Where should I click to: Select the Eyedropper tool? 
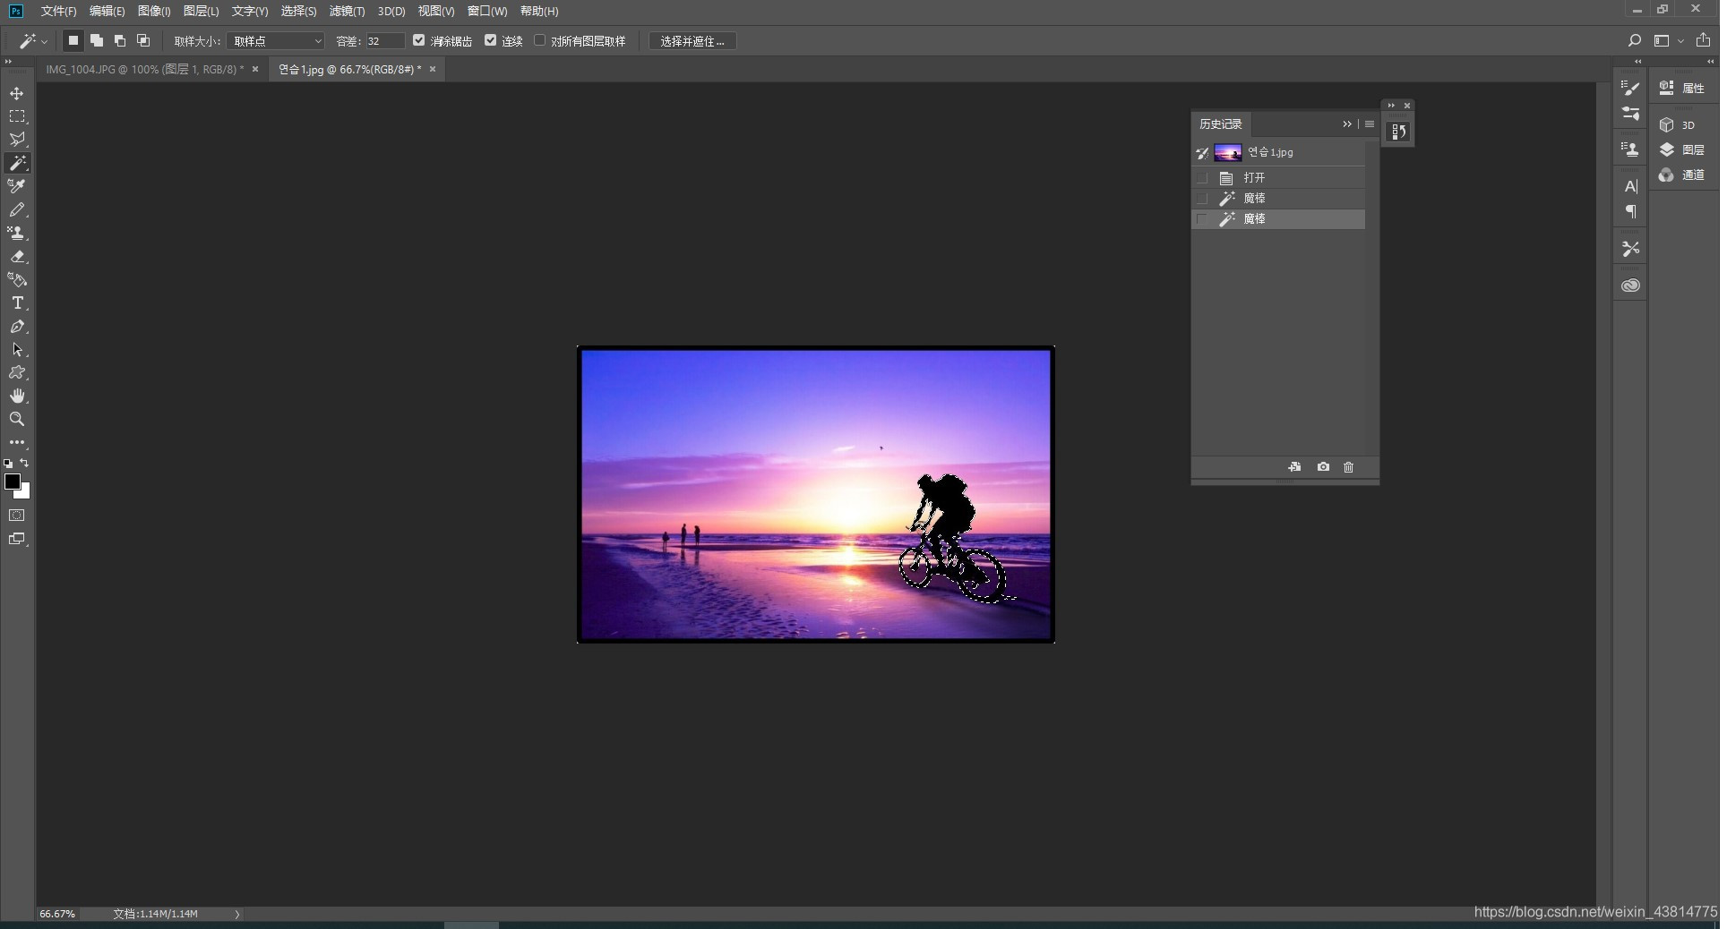click(17, 186)
